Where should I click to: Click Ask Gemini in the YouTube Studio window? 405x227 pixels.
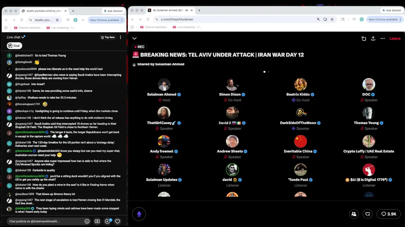click(x=113, y=11)
